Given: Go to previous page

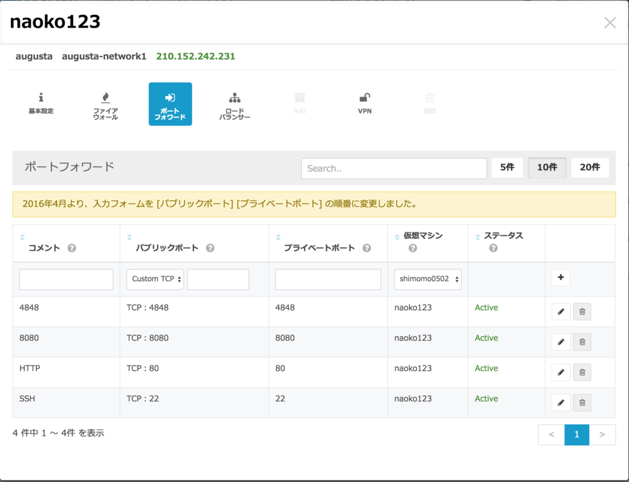Looking at the screenshot, I should tap(552, 435).
